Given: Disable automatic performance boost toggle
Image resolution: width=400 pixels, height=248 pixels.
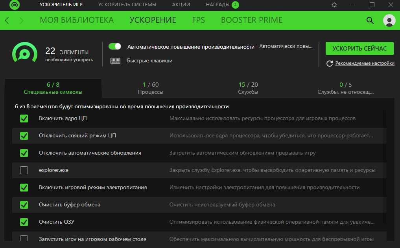Looking at the screenshot, I should click(x=115, y=46).
